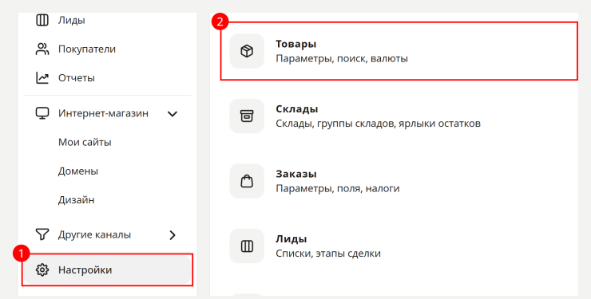Screen dimensions: 591x299
Task: Click the Склады archive icon
Action: point(247,116)
